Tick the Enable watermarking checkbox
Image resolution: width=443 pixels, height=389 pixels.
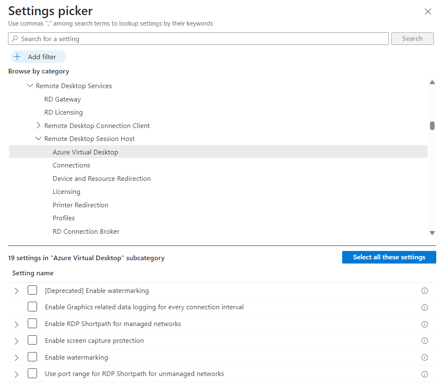[x=32, y=357]
